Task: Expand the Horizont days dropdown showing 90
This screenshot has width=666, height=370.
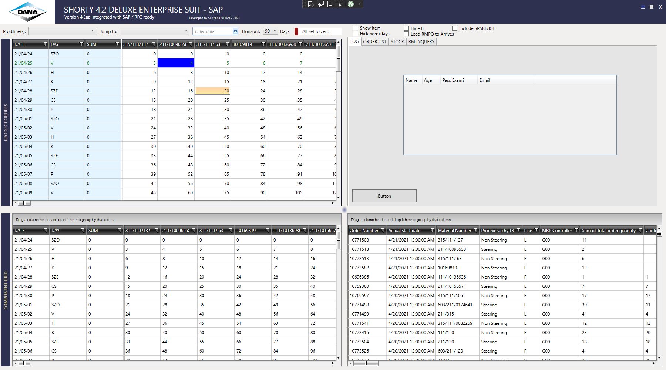Action: (x=270, y=31)
